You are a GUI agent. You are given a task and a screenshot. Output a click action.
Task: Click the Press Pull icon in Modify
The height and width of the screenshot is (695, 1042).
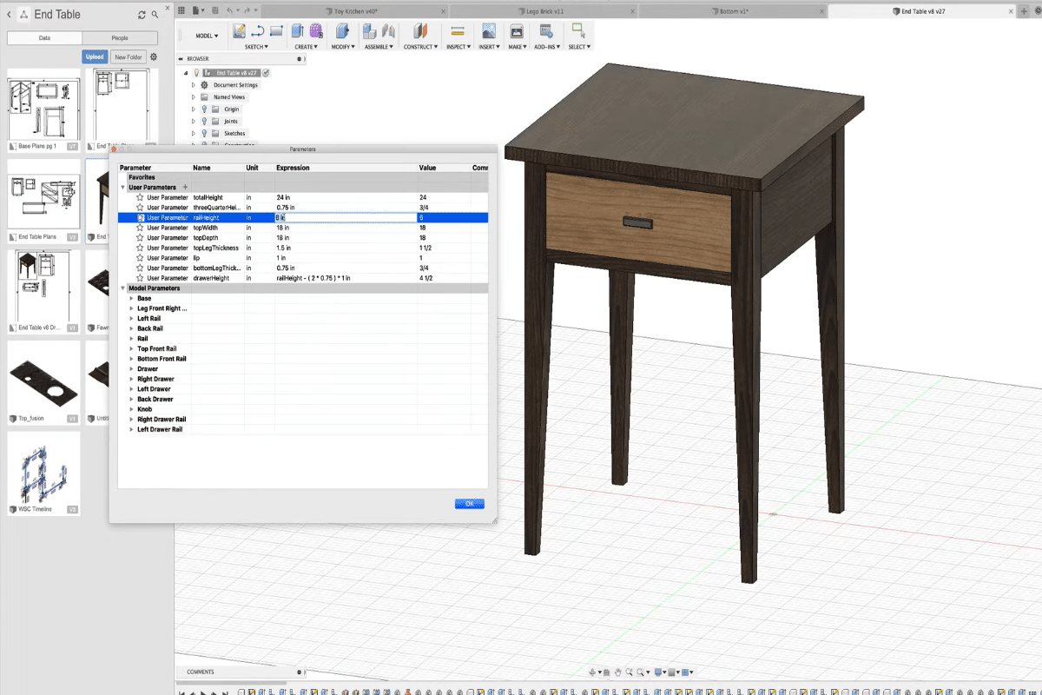pyautogui.click(x=342, y=31)
